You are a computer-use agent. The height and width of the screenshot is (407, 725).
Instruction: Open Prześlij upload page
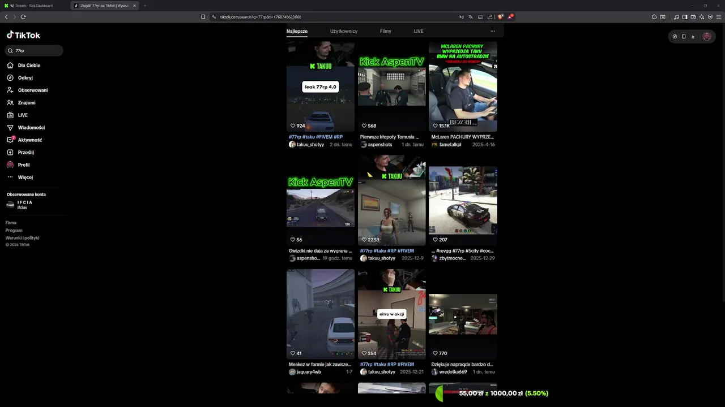(20, 153)
